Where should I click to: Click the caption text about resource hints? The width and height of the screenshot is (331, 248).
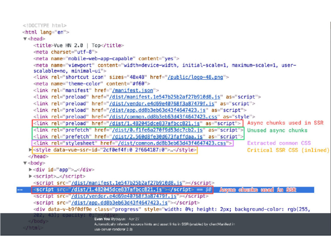coord(165,227)
